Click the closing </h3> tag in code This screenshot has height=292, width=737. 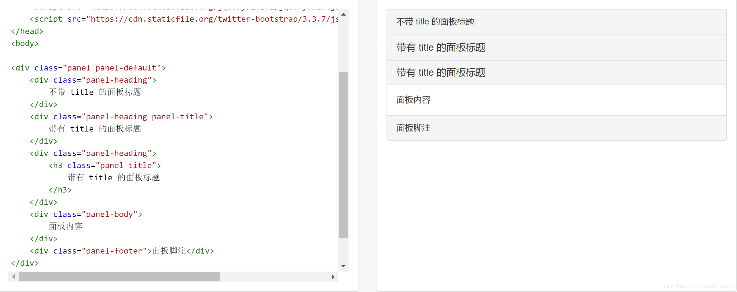click(x=60, y=190)
